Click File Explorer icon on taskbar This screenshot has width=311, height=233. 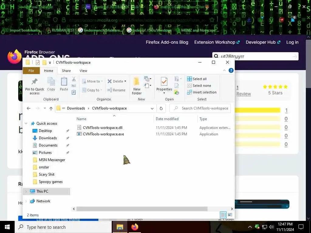point(120,227)
